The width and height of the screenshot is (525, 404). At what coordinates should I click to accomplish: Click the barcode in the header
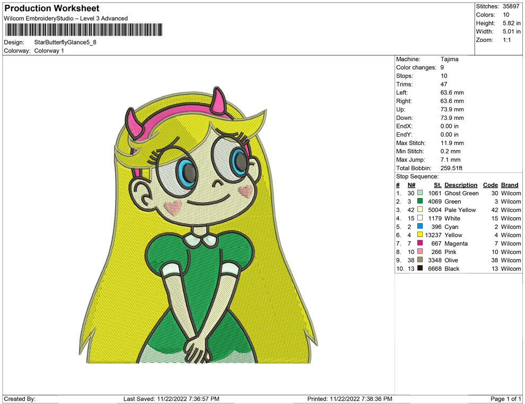click(x=84, y=30)
